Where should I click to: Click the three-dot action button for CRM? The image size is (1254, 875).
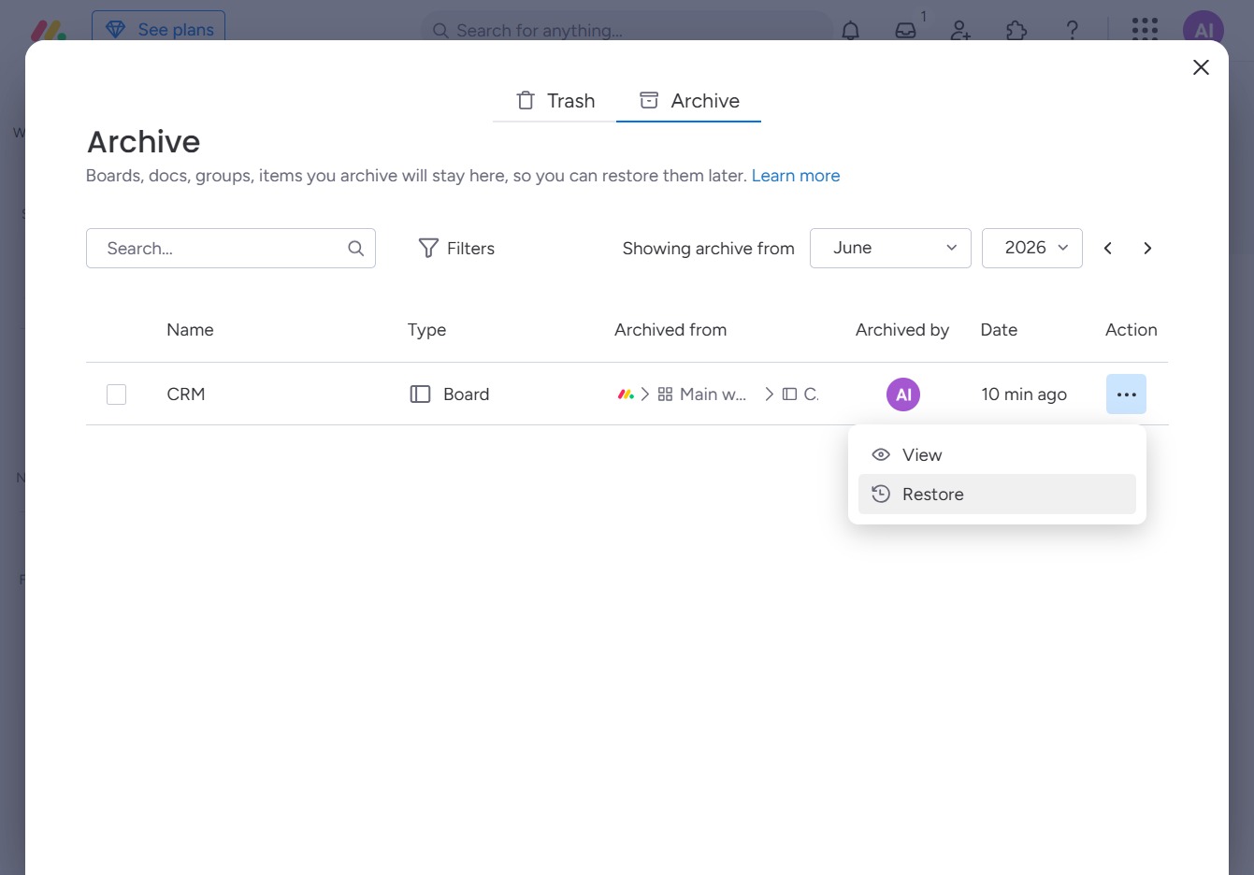pos(1126,394)
